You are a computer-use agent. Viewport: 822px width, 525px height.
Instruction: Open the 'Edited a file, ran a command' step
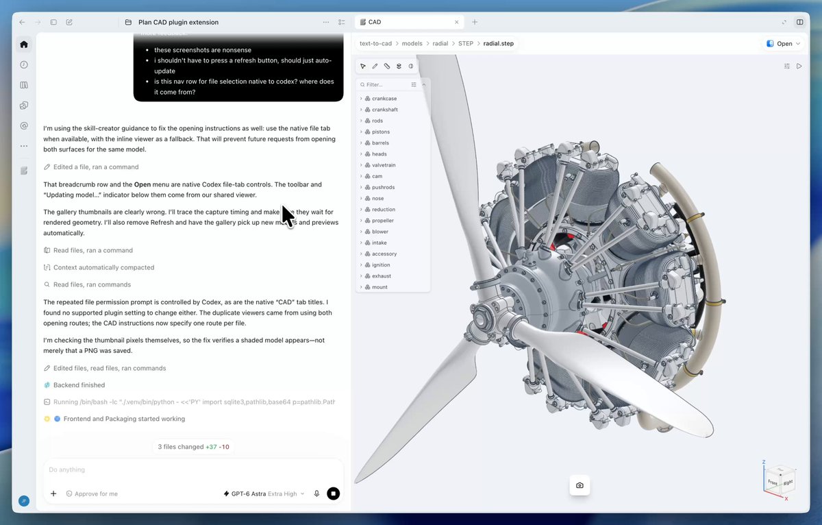[x=91, y=167]
